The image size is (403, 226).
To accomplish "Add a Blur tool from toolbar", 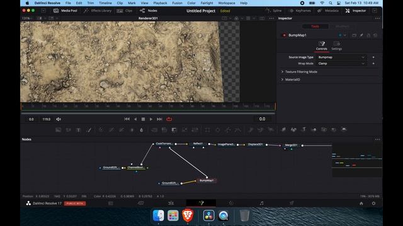I will [x=142, y=130].
